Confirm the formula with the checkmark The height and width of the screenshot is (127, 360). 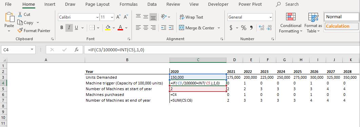tap(64, 50)
